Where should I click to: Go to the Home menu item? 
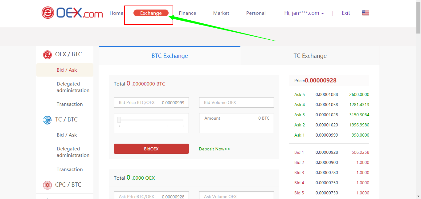click(116, 13)
